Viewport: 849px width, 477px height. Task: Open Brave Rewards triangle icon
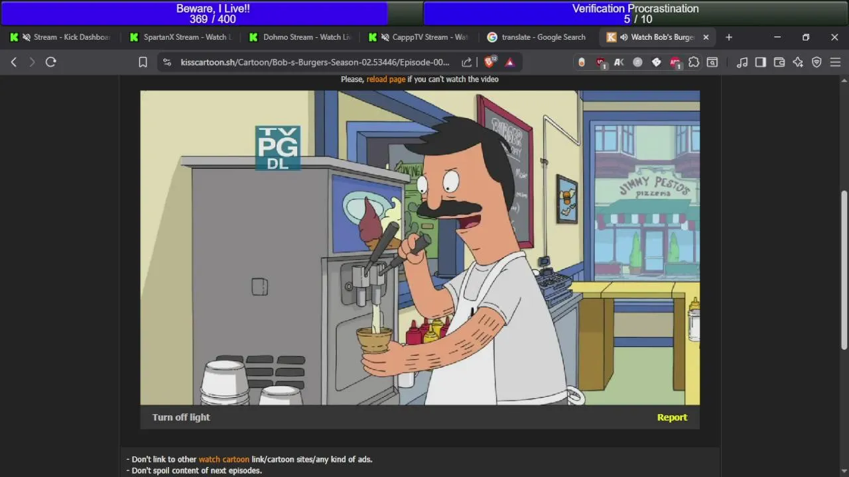(x=510, y=62)
